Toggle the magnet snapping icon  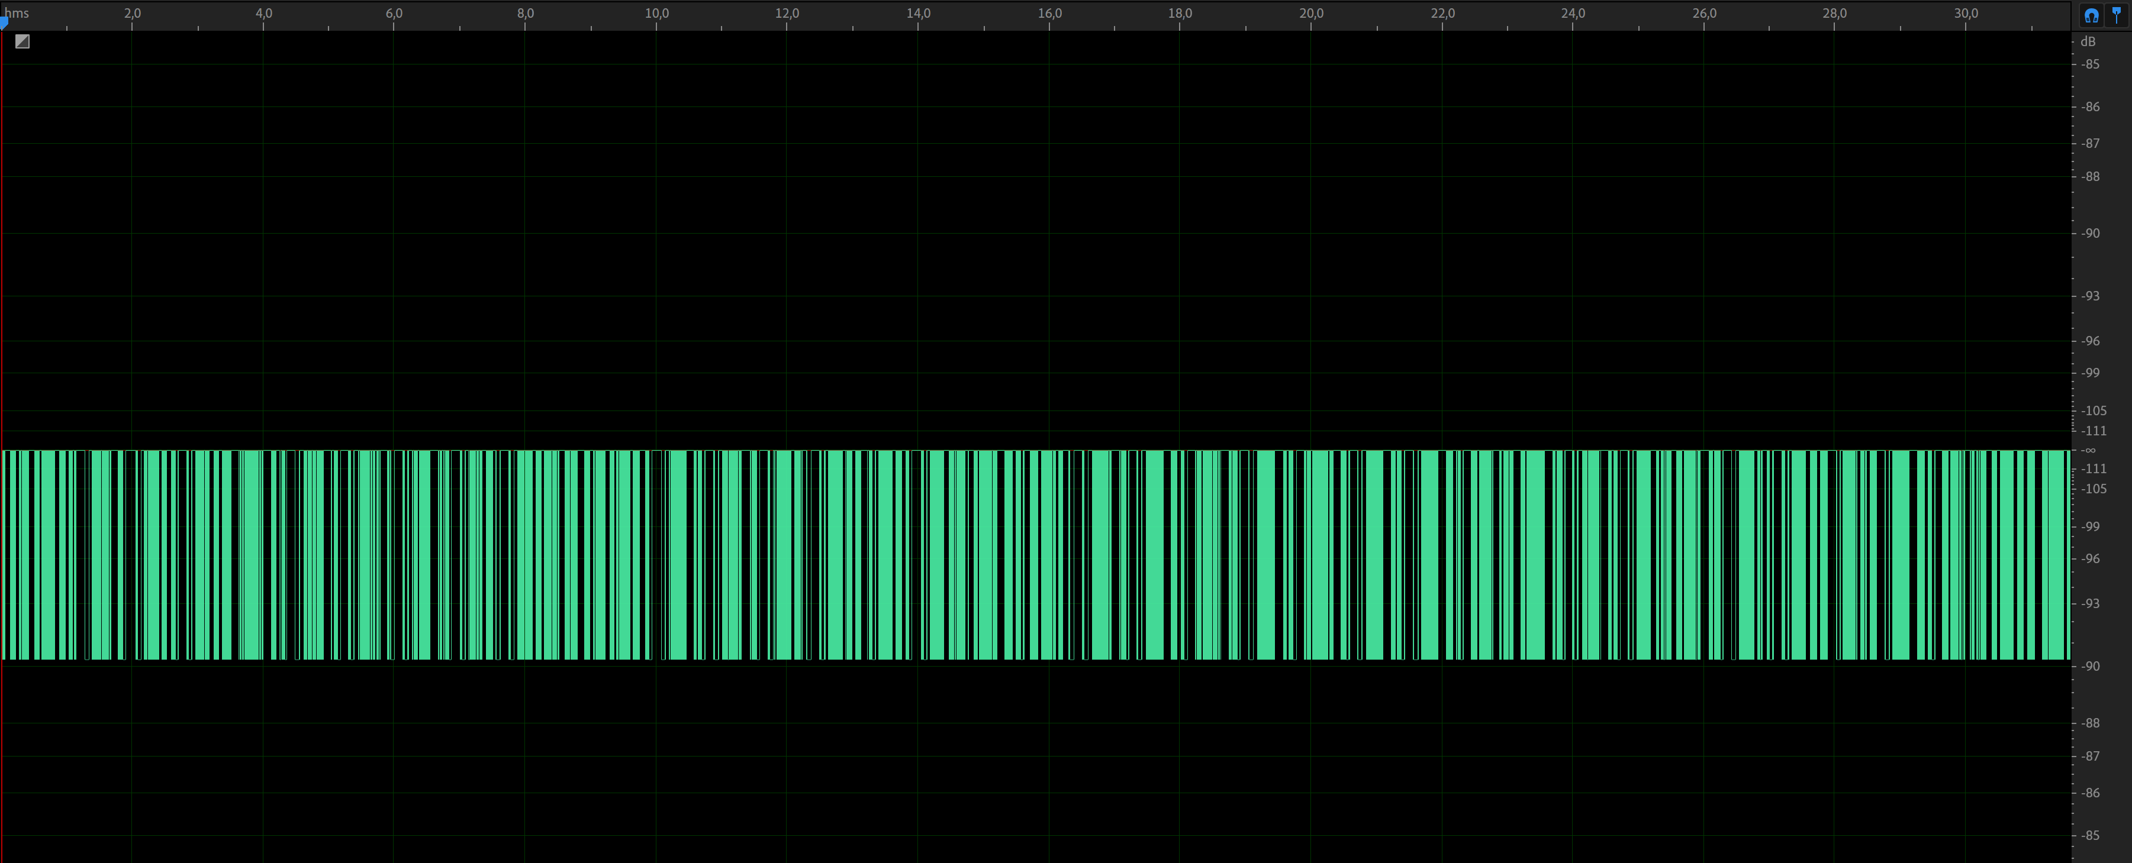pyautogui.click(x=2091, y=16)
